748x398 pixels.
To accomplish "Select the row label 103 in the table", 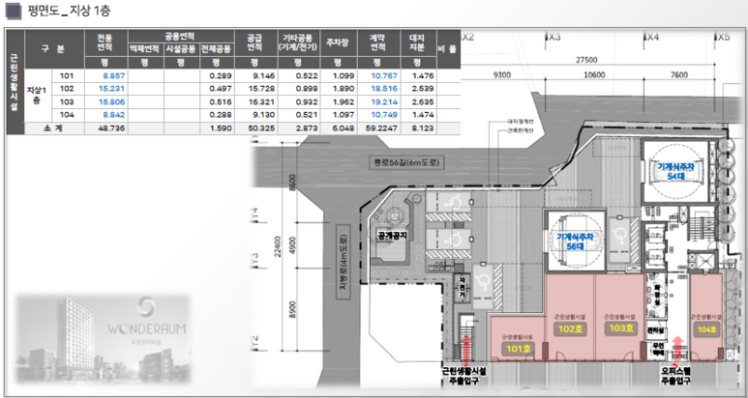I will pos(68,101).
